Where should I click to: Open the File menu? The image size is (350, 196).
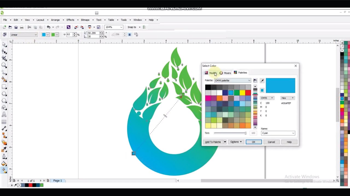pyautogui.click(x=5, y=20)
